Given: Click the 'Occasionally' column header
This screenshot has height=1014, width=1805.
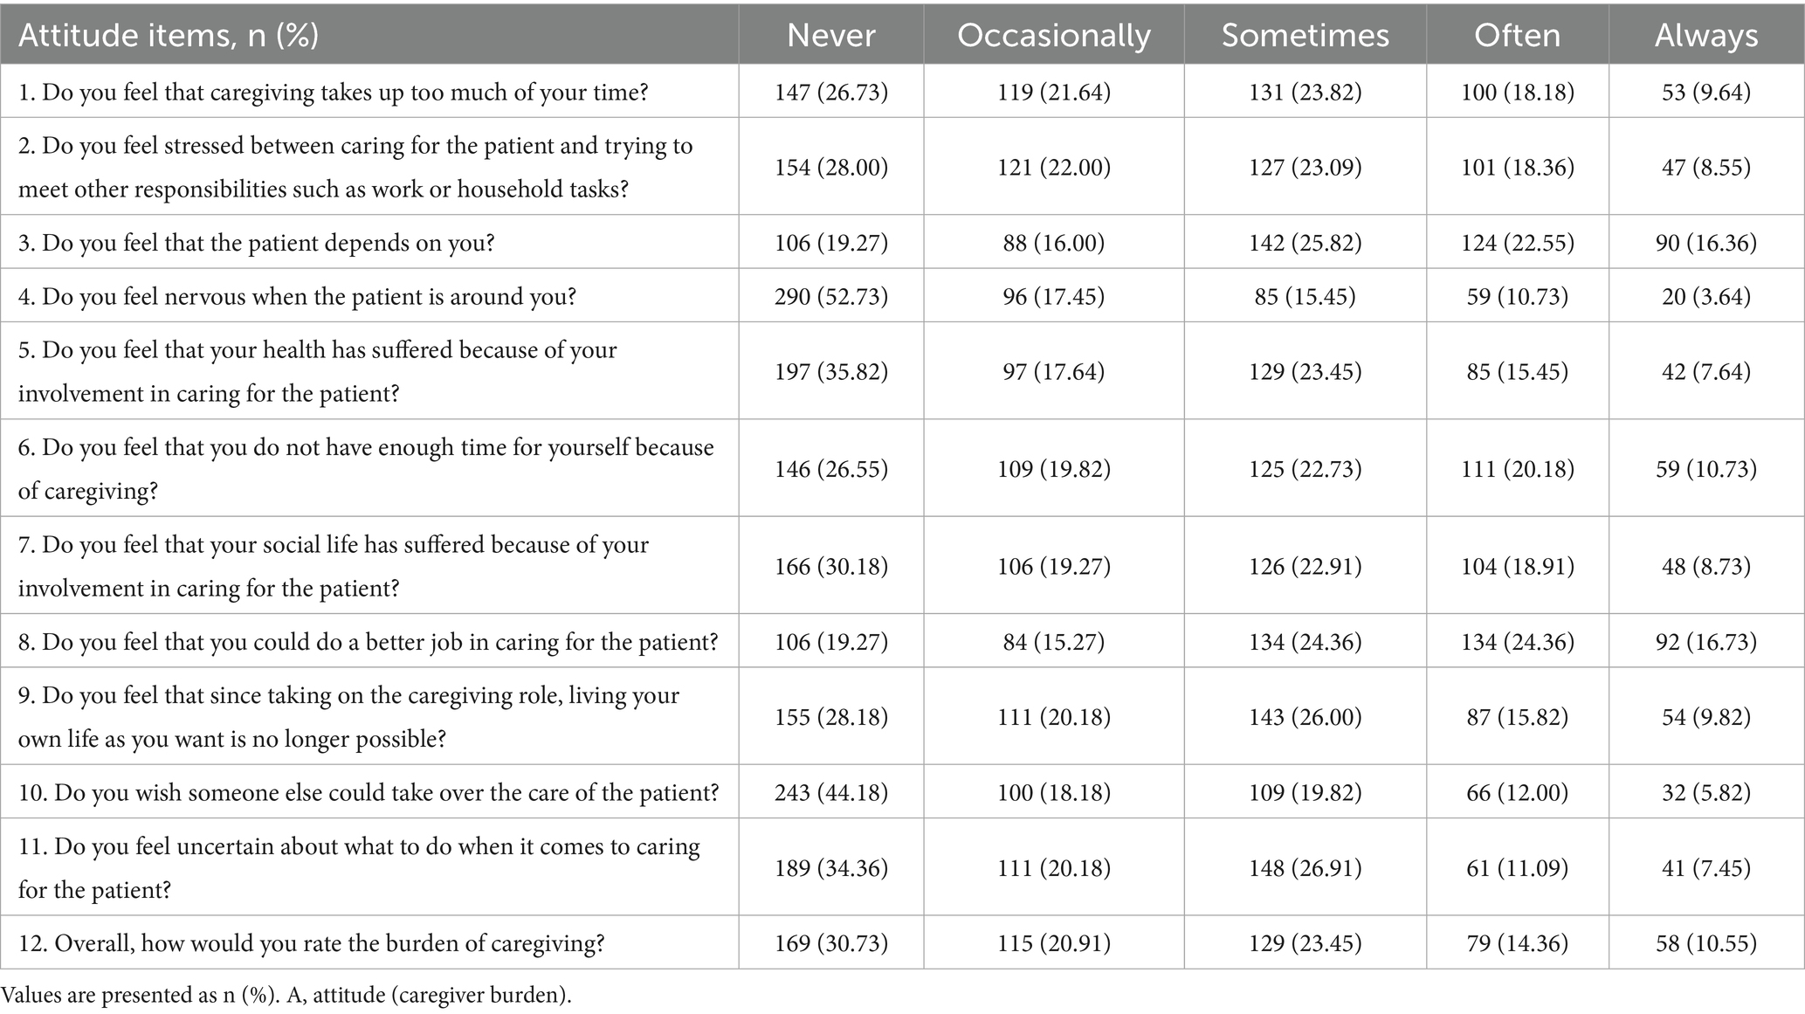Looking at the screenshot, I should click(x=1053, y=35).
